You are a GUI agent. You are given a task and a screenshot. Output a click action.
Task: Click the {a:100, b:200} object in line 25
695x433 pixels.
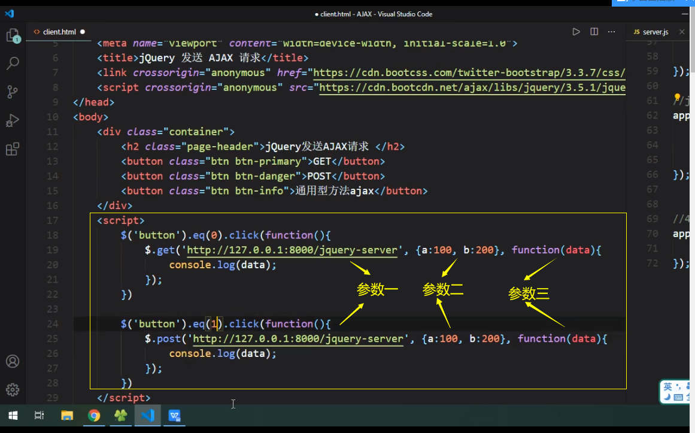466,339
